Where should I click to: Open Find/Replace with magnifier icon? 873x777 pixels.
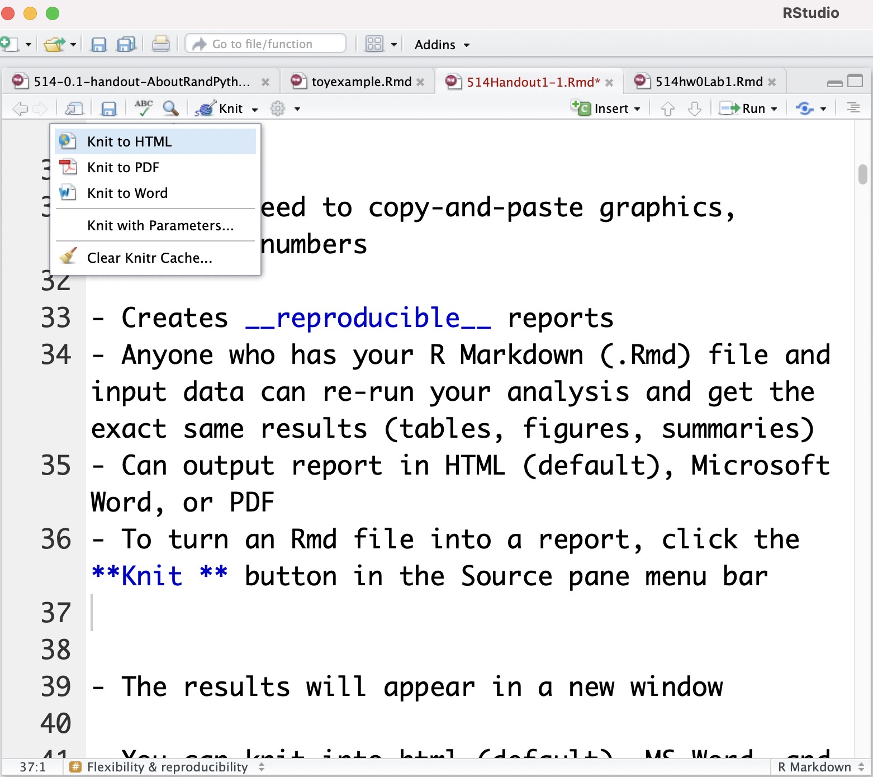171,108
